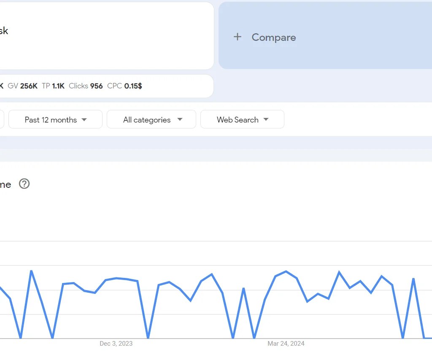432x352 pixels.
Task: Click the Compare button
Action: click(x=273, y=37)
